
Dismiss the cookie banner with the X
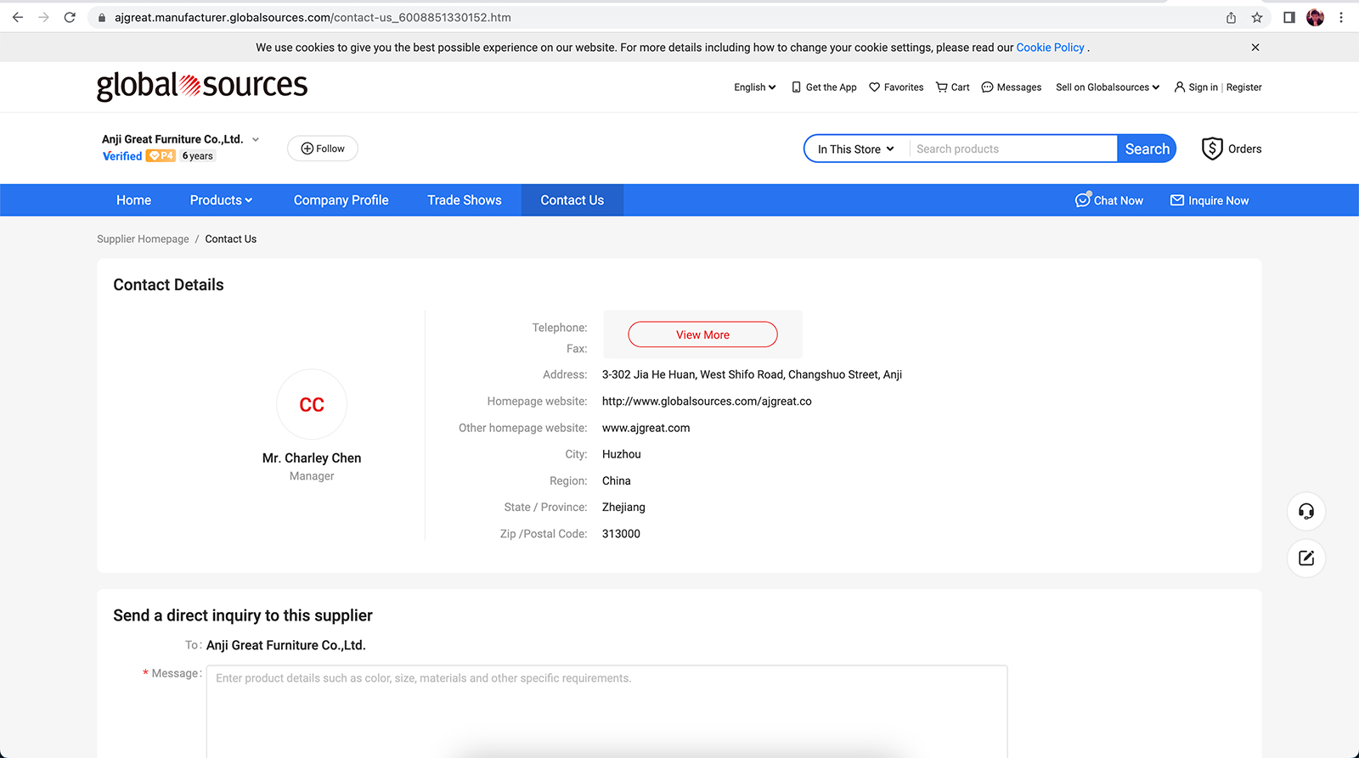pos(1255,48)
